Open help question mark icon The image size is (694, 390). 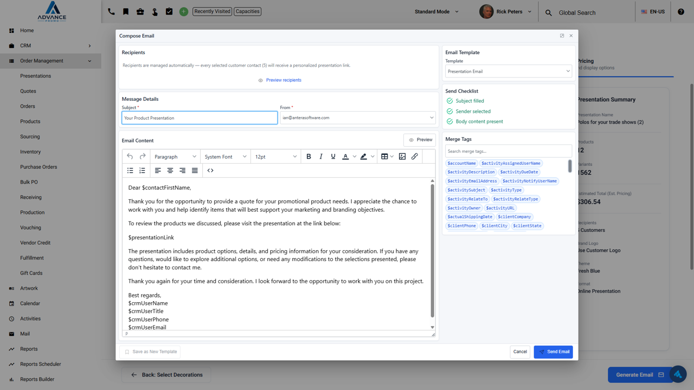tap(681, 11)
